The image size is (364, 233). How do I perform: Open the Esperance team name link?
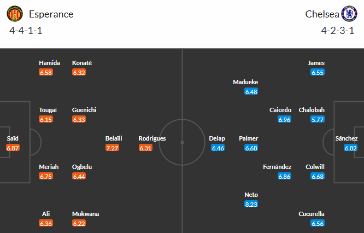point(52,14)
